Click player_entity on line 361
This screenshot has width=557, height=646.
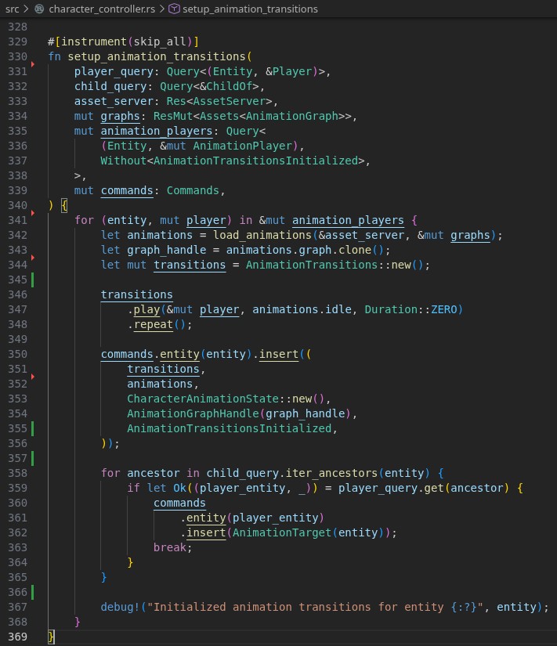coord(276,518)
